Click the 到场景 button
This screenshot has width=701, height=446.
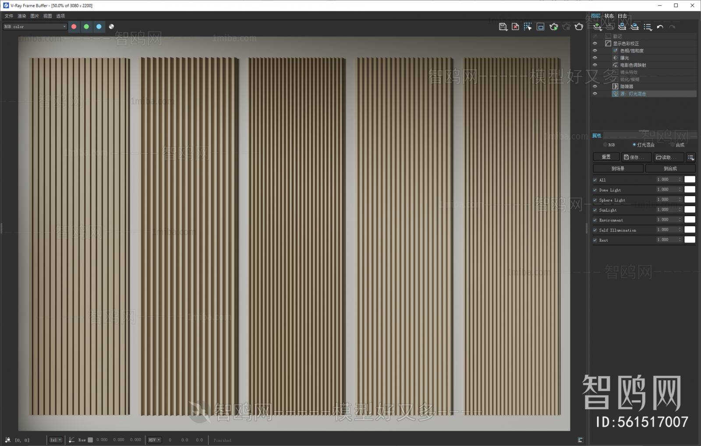coord(618,168)
